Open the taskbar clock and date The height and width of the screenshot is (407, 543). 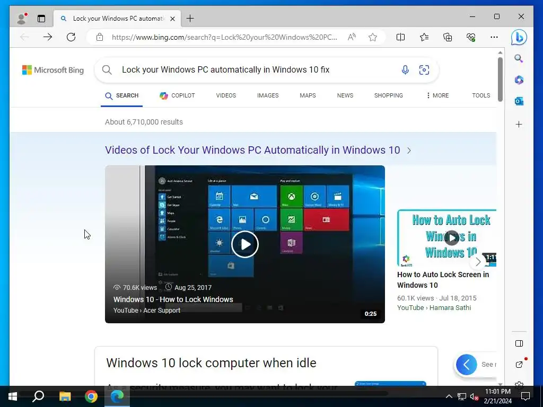point(497,396)
